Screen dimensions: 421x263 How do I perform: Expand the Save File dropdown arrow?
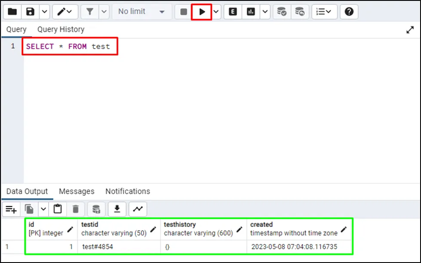(x=44, y=12)
